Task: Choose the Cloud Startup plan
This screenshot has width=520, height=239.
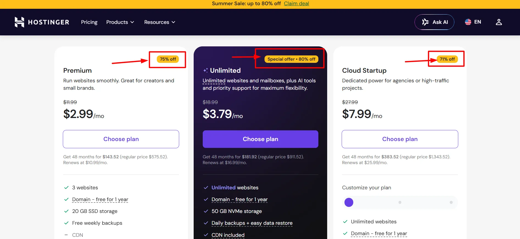Action: [x=400, y=139]
